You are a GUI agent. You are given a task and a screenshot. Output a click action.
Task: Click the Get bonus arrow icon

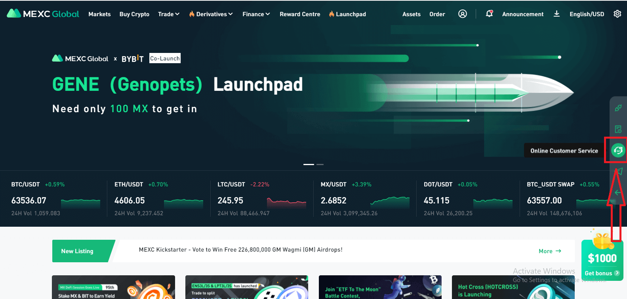click(x=617, y=273)
